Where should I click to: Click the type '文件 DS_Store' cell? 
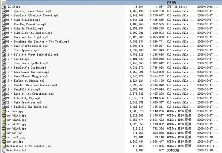[x=177, y=7]
